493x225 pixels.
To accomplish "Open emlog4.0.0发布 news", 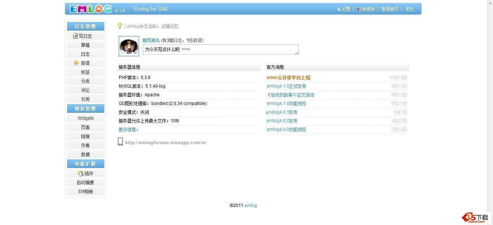I will (282, 121).
